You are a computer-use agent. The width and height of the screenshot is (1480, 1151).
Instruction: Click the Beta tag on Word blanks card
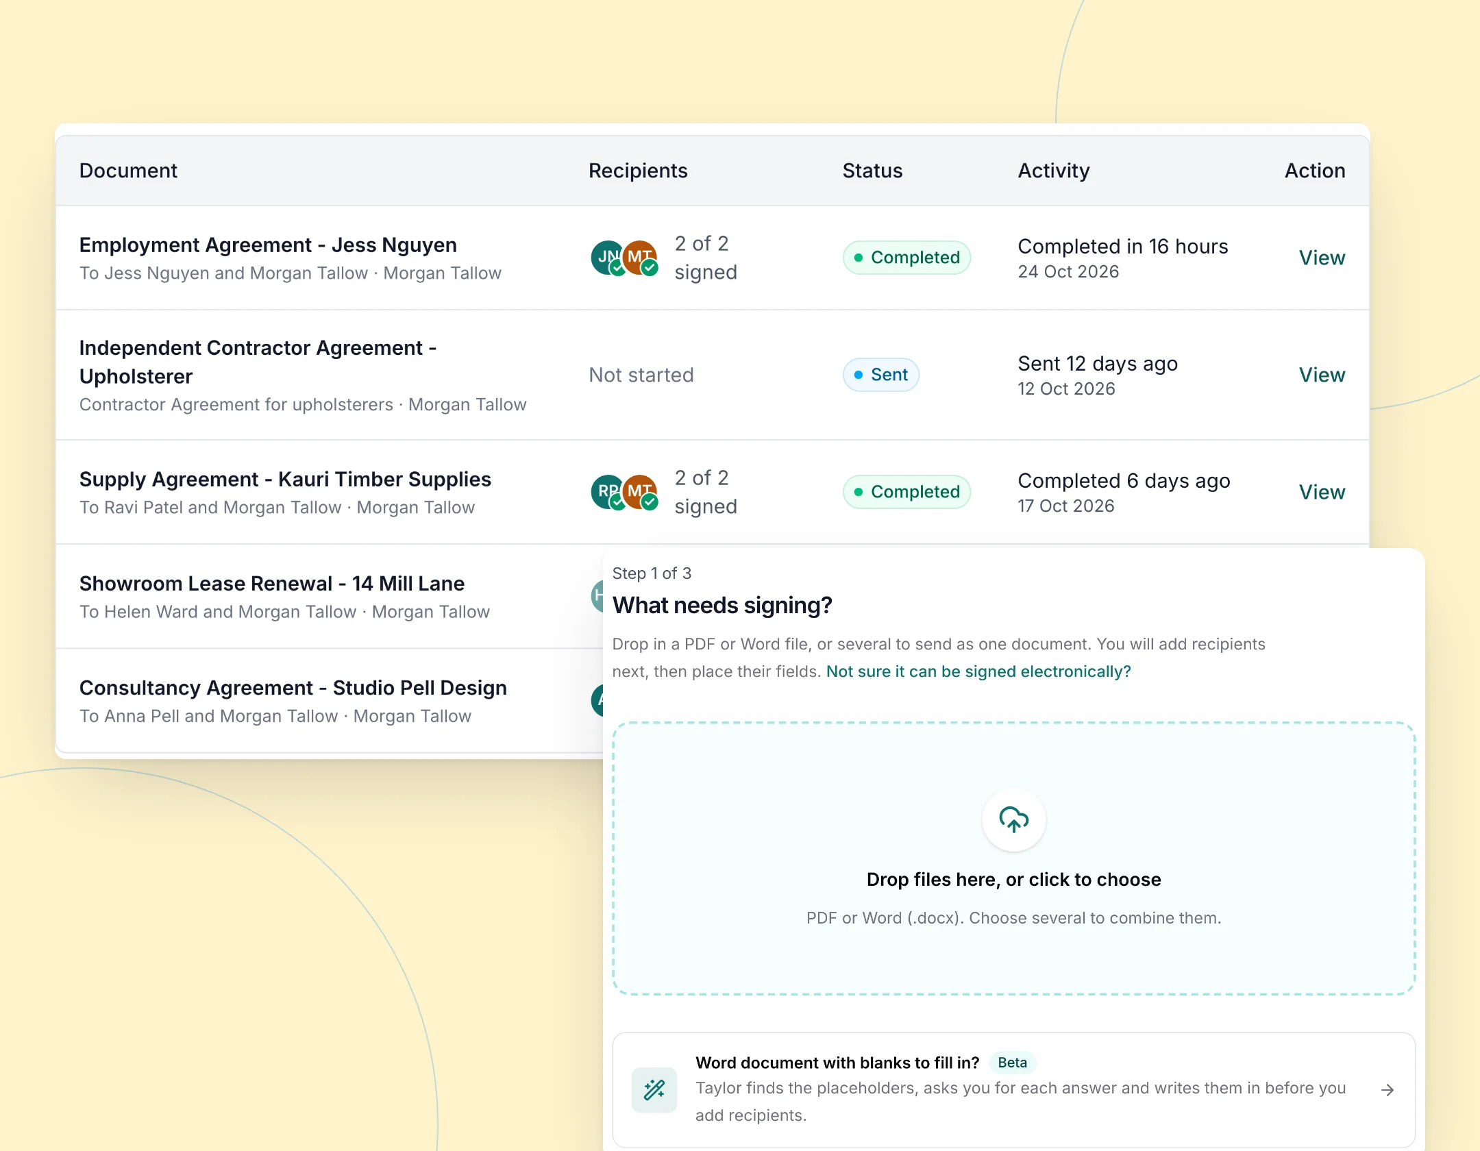pyautogui.click(x=1012, y=1063)
